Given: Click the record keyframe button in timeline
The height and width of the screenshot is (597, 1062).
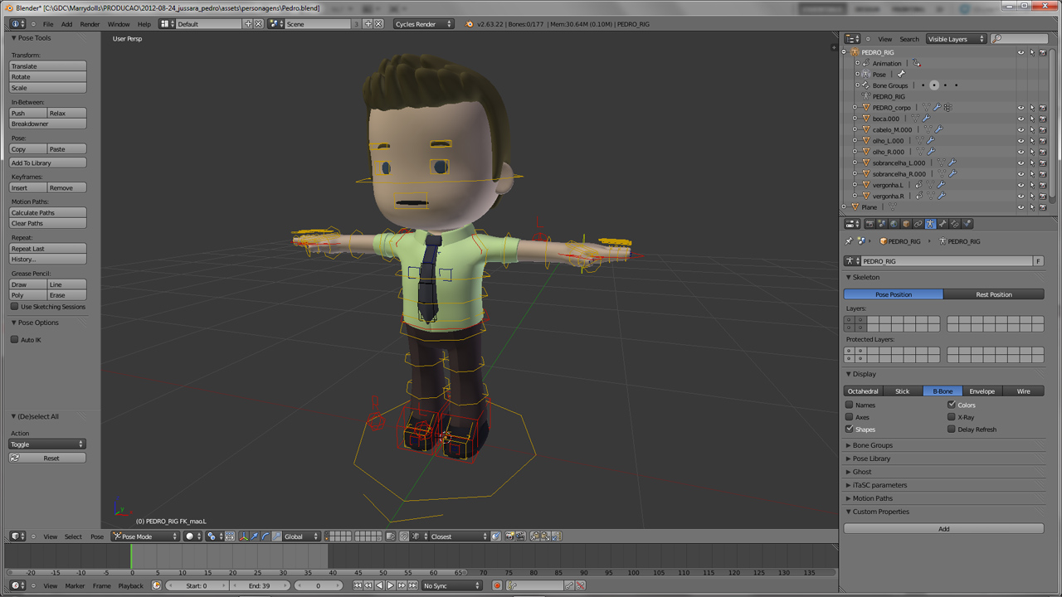Looking at the screenshot, I should click(498, 585).
